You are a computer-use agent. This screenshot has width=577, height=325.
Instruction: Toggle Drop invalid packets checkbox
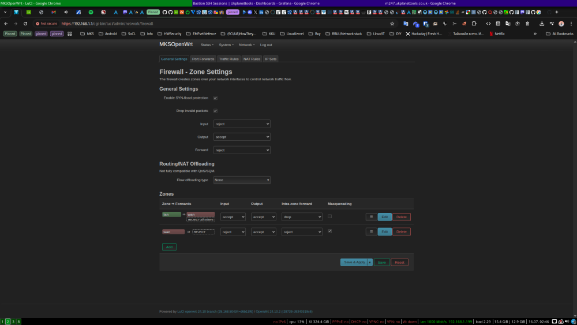pyautogui.click(x=215, y=111)
